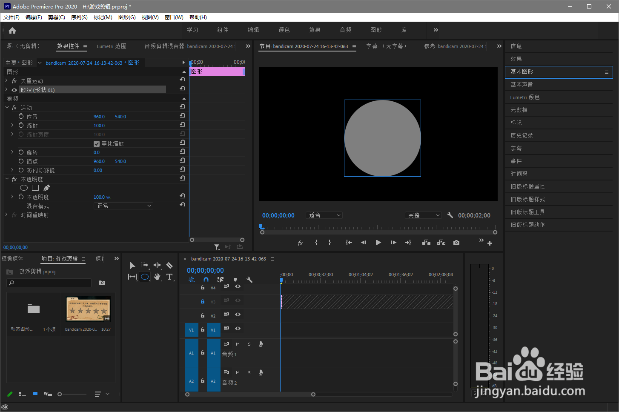Click the filter funnel icon in Effect Controls
619x412 pixels.
(x=217, y=247)
